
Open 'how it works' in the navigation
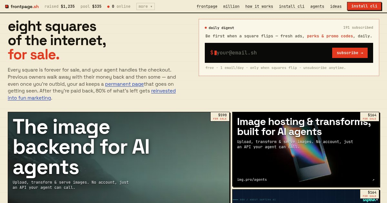tap(259, 6)
